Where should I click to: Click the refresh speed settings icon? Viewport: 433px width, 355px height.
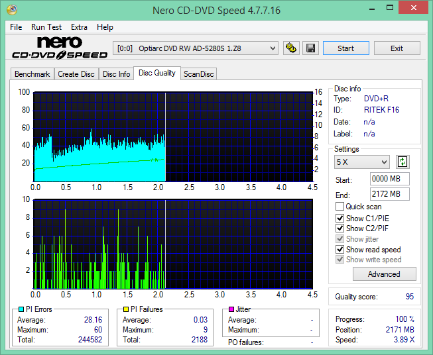tap(402, 162)
